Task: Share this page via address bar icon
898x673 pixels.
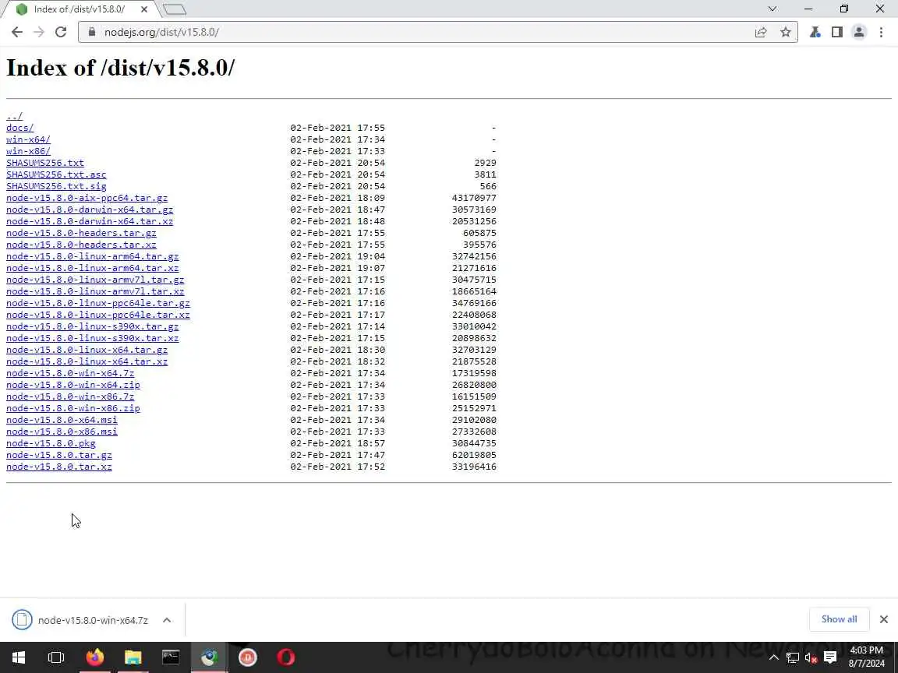Action: tap(761, 32)
